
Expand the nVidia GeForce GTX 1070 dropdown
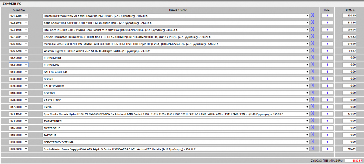[176, 44]
